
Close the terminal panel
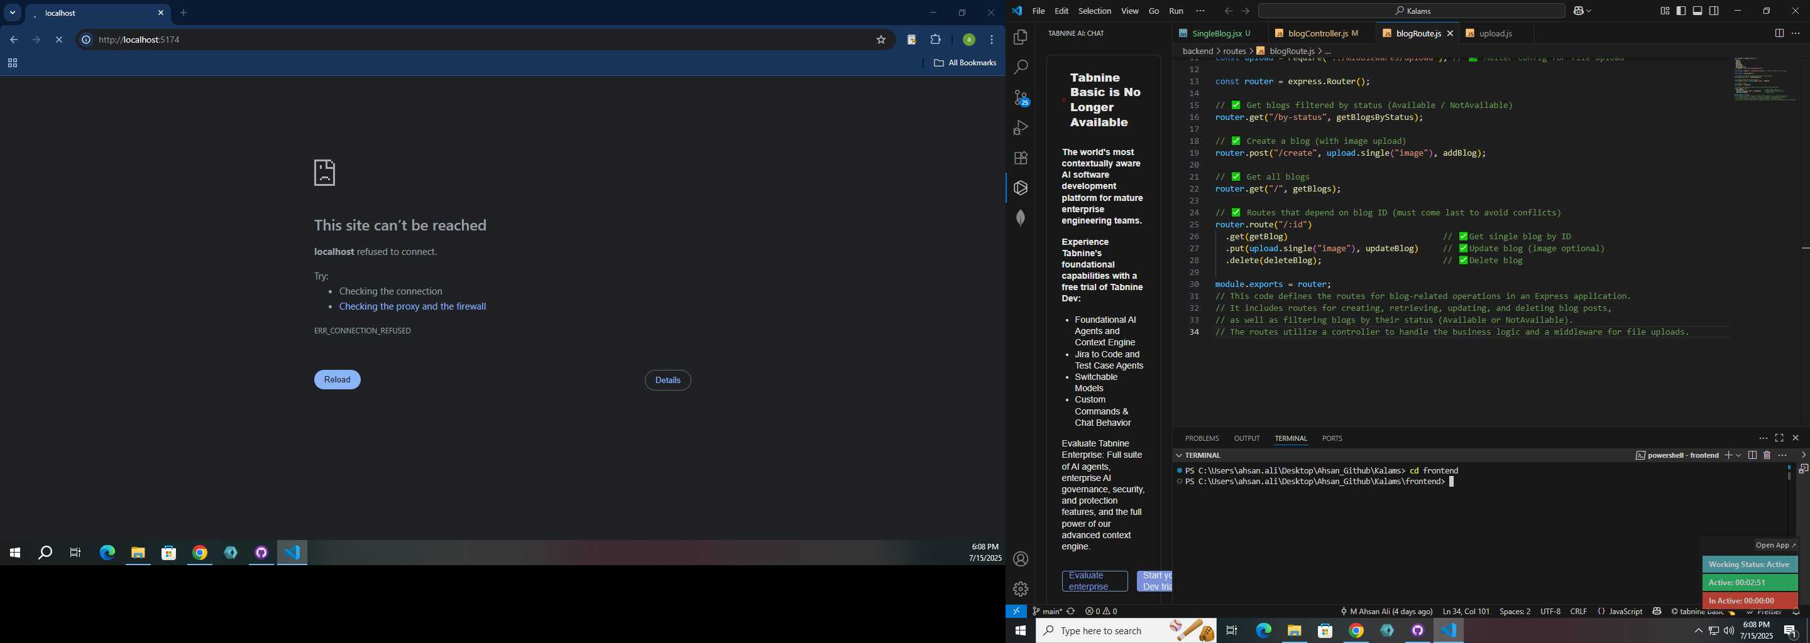point(1796,438)
